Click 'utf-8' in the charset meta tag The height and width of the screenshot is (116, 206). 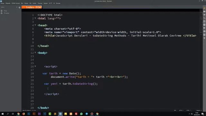point(74,29)
